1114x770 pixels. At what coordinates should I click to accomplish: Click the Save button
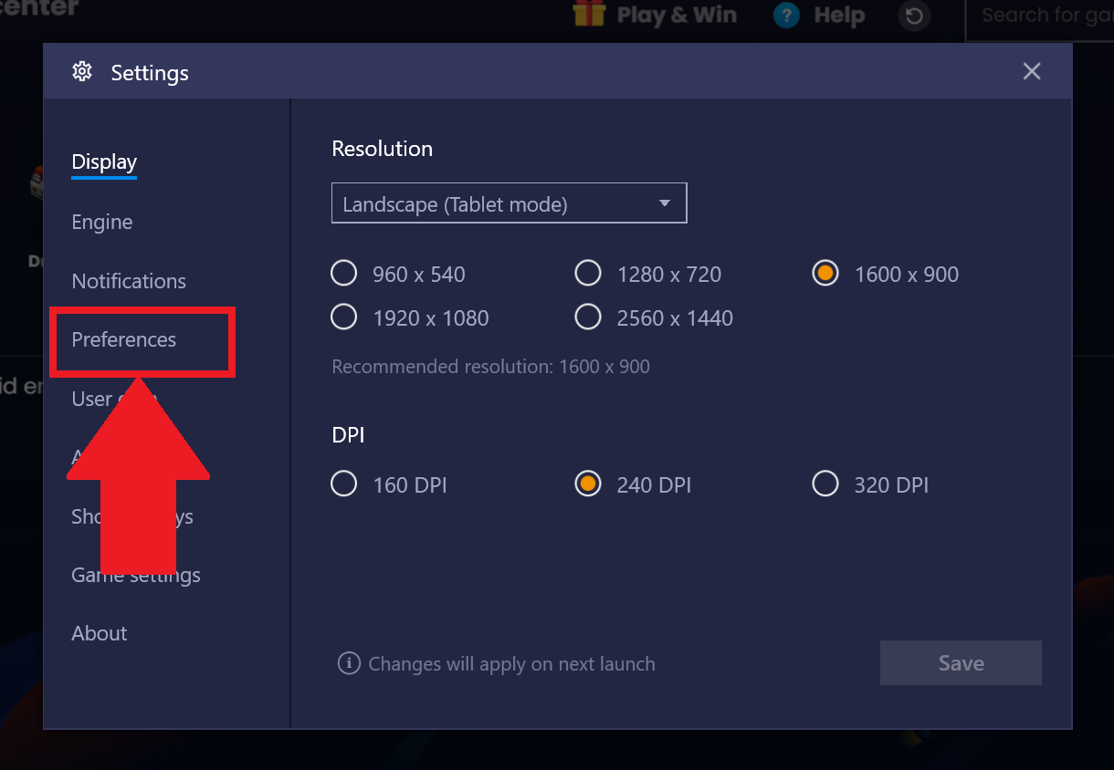tap(961, 663)
